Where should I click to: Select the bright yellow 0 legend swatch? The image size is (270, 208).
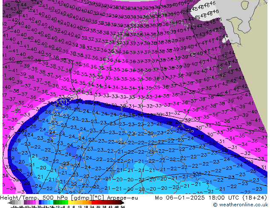[69, 202]
